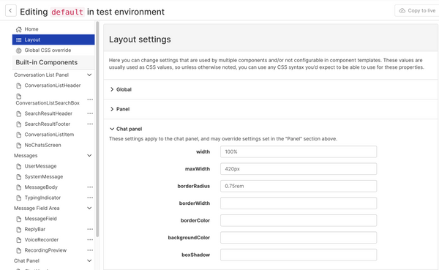Open more options for RecordingPreview

[x=90, y=250]
